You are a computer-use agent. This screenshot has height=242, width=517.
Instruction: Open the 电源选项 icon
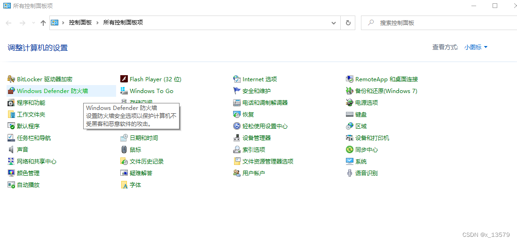(350, 103)
